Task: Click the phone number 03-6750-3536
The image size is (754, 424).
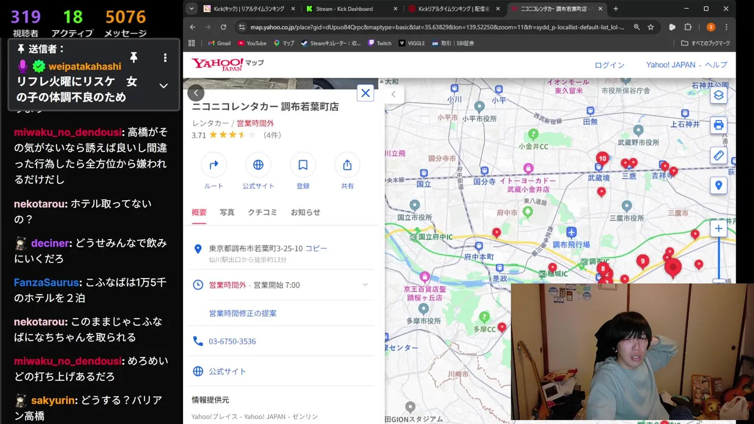Action: [232, 342]
